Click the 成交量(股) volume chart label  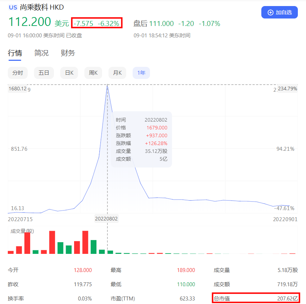pyautogui.click(x=22, y=231)
